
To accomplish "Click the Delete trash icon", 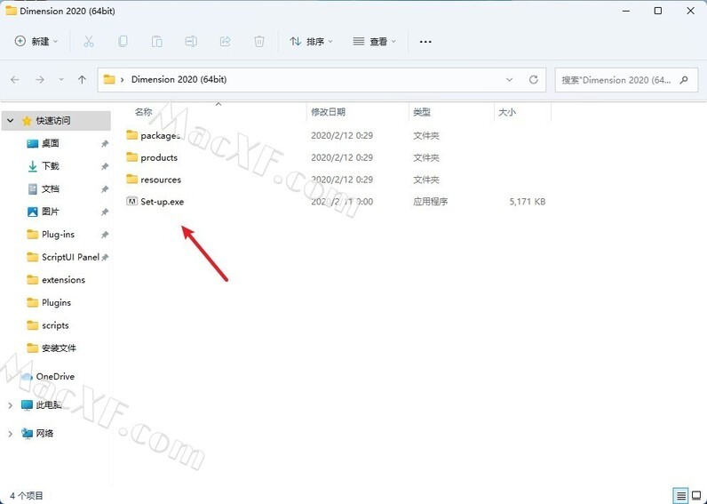I will tap(259, 42).
